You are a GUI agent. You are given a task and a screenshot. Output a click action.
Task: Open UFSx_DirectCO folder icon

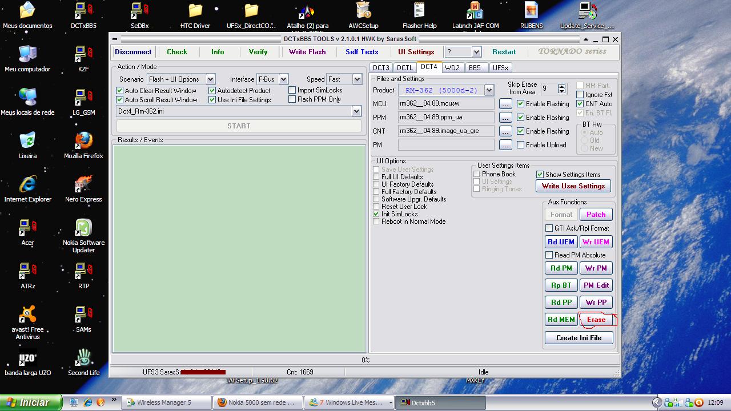[x=251, y=15]
